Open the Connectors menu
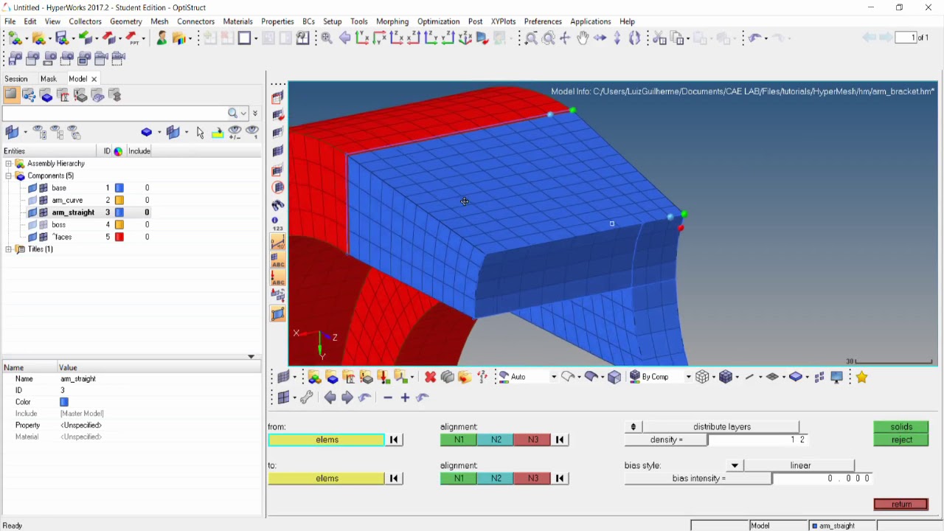944x531 pixels. point(195,21)
